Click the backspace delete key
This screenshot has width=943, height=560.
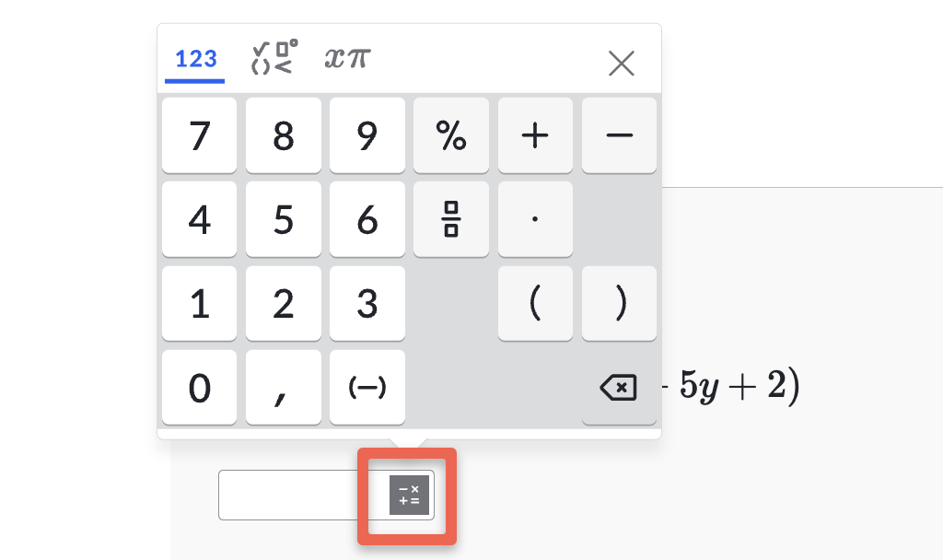tap(619, 388)
